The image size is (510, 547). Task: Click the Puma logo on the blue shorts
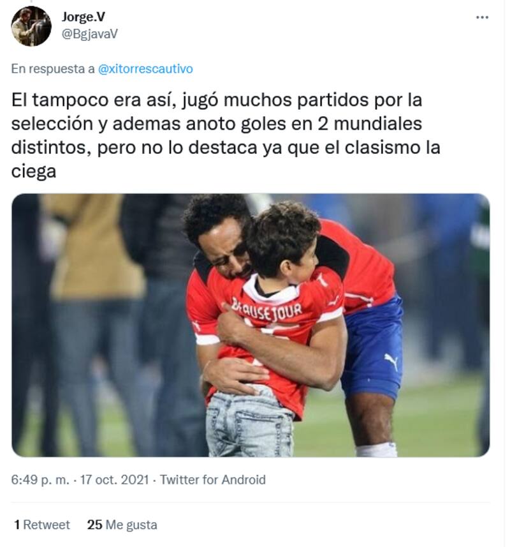(x=391, y=361)
